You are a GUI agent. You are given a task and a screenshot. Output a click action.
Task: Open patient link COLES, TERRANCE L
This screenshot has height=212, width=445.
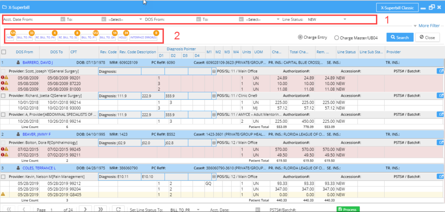pos(39,168)
